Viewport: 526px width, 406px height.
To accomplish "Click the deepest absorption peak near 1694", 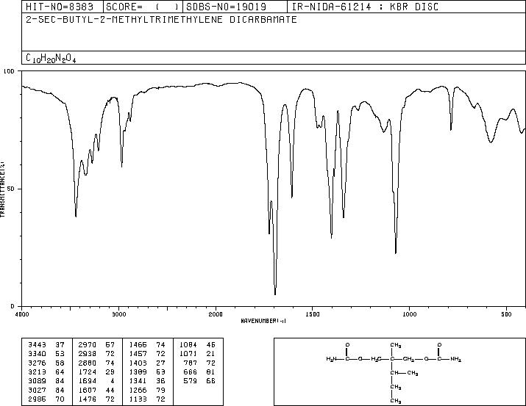I will tap(275, 294).
